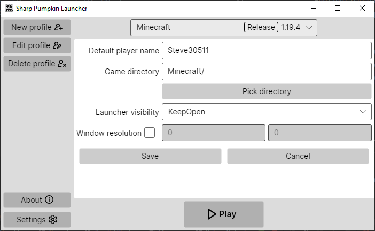Maximize the launcher window
This screenshot has width=375, height=231.
click(338, 9)
